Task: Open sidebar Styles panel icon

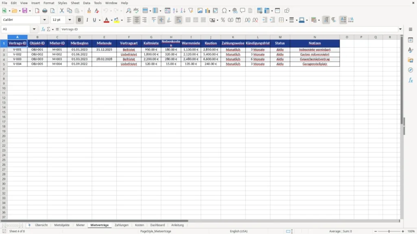Action: [x=410, y=50]
